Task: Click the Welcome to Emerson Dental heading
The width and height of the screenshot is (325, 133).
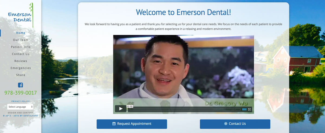Action: [x=183, y=12]
